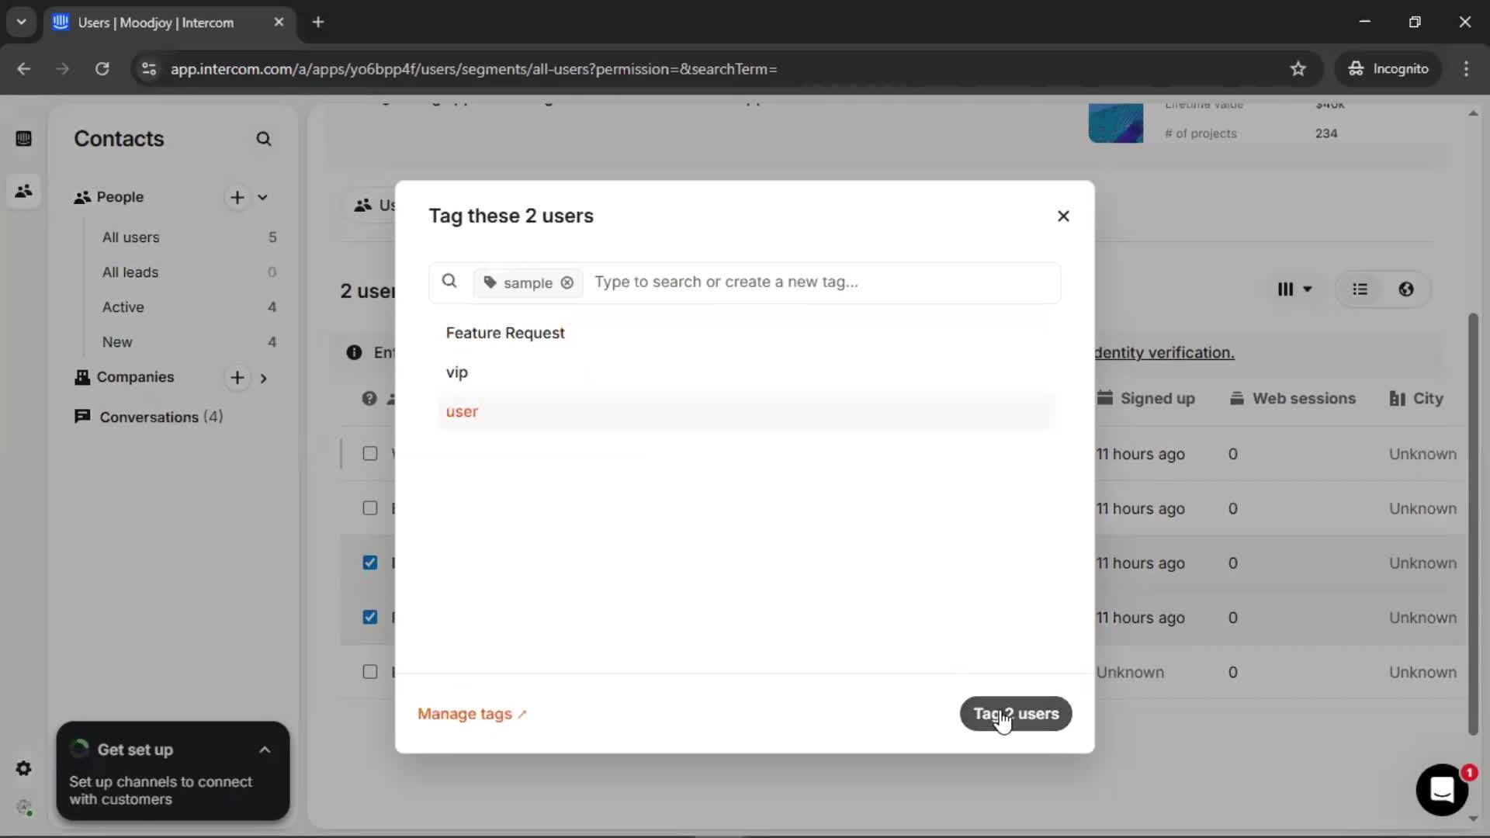Screen dimensions: 1490x838
Task: Reload the page
Action: tap(102, 69)
